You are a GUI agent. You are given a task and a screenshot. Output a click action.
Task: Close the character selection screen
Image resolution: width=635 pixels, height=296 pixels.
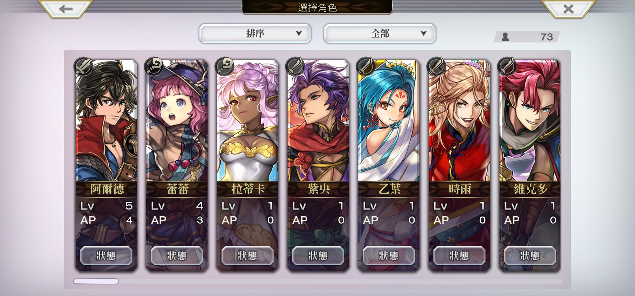pyautogui.click(x=568, y=8)
